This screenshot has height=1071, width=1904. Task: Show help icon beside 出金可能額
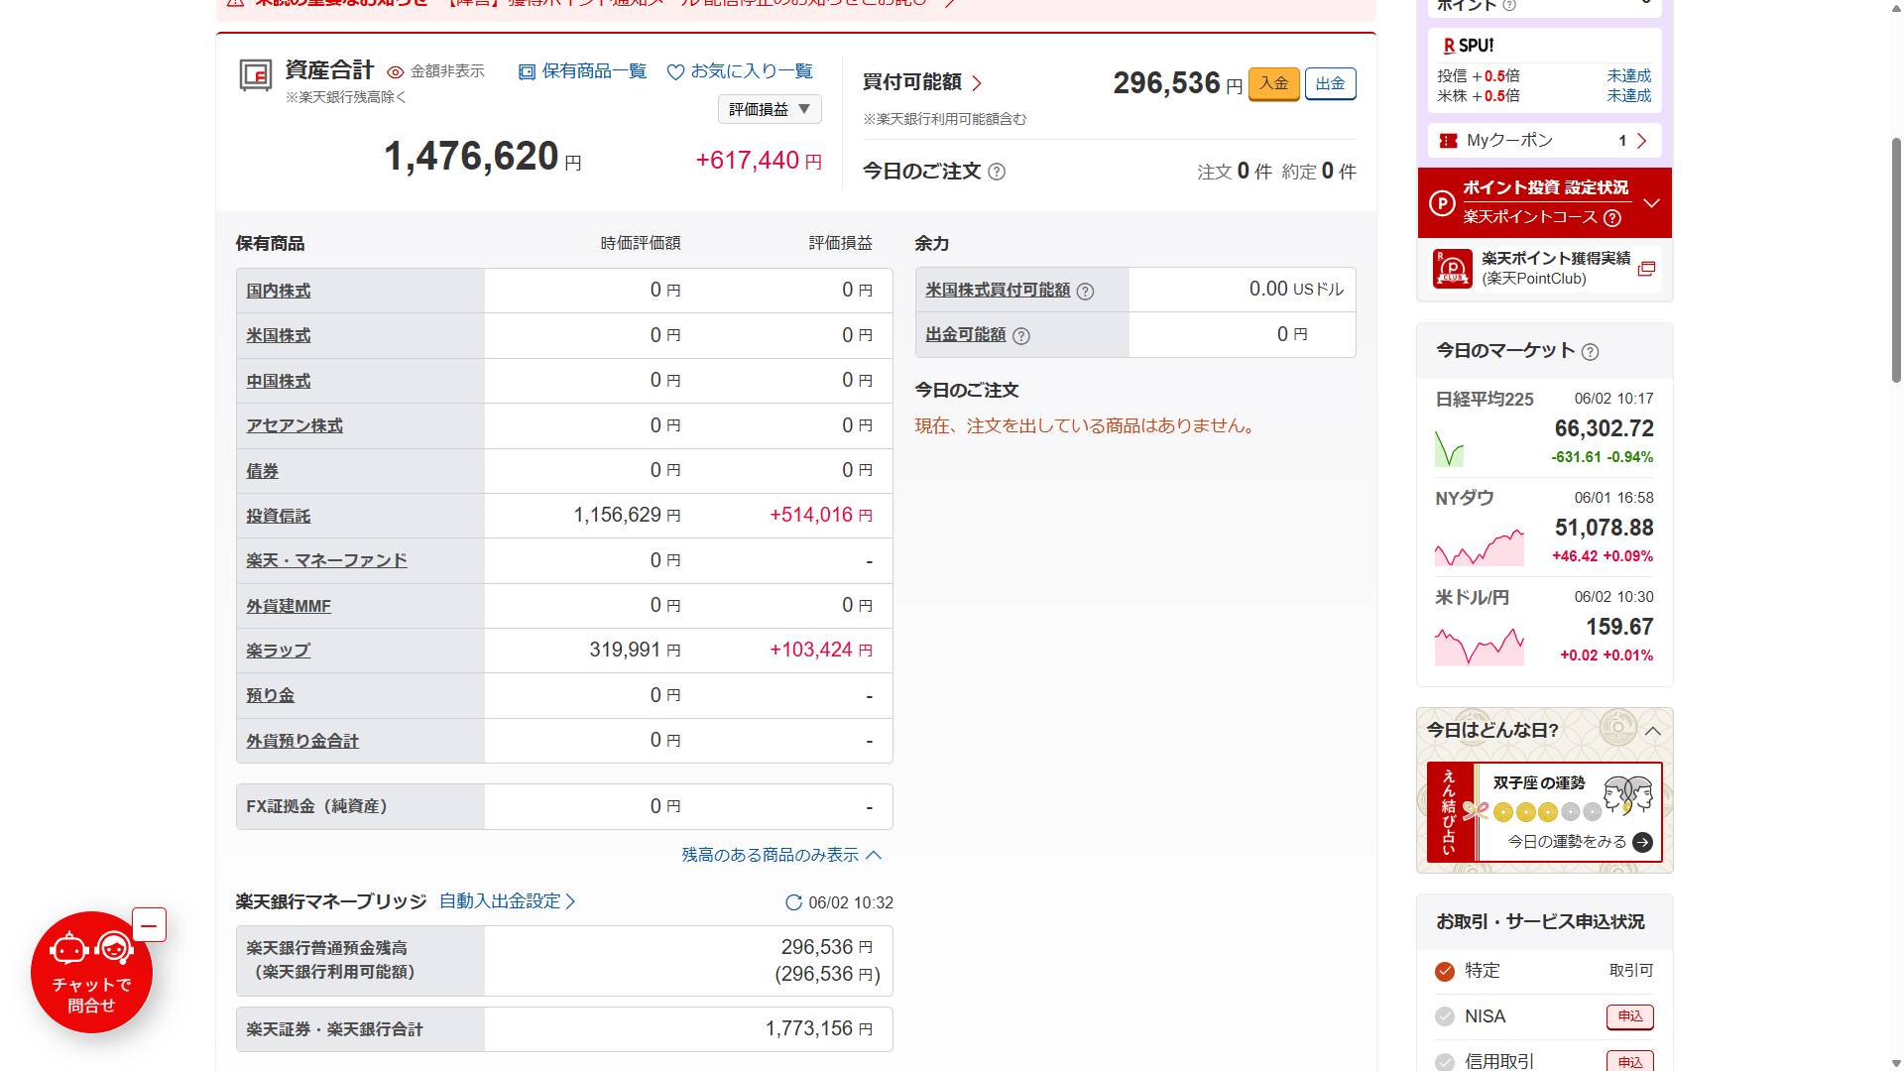[x=1021, y=336]
